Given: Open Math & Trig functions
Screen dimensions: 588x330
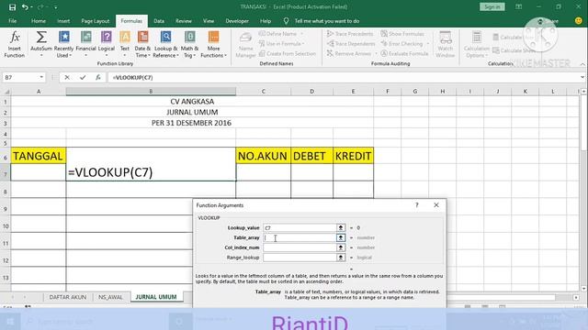Looking at the screenshot, I should click(x=189, y=45).
